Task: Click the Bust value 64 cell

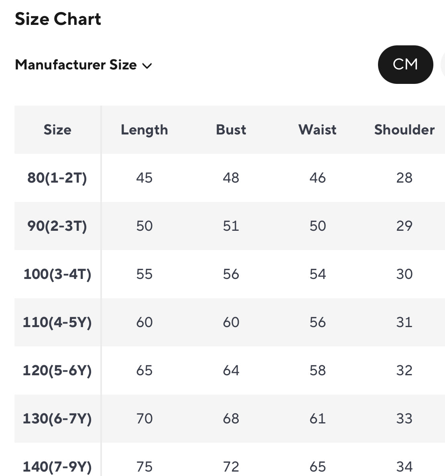Action: click(x=231, y=370)
